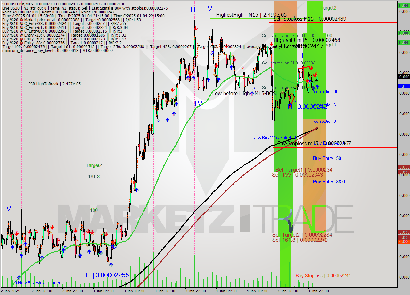Click the 4 Jan 22:30 time axis label
Viewport: 410px width, 295px height.
point(318,291)
